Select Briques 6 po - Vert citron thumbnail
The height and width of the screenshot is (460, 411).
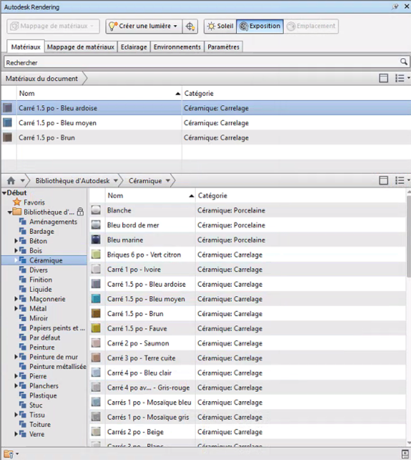pos(96,254)
